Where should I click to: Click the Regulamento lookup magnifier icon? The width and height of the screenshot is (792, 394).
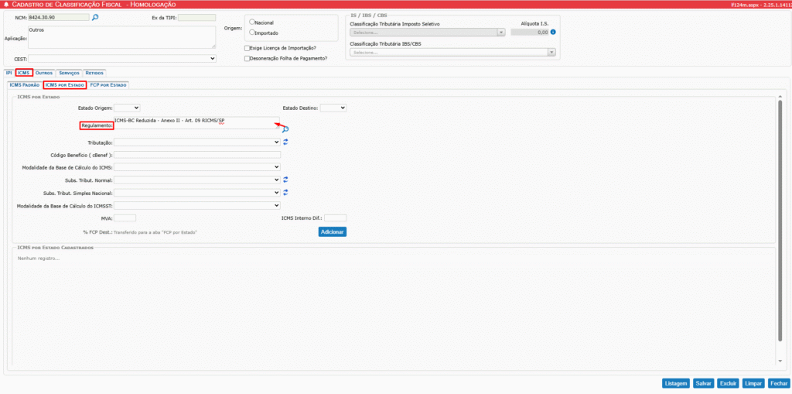(x=285, y=130)
